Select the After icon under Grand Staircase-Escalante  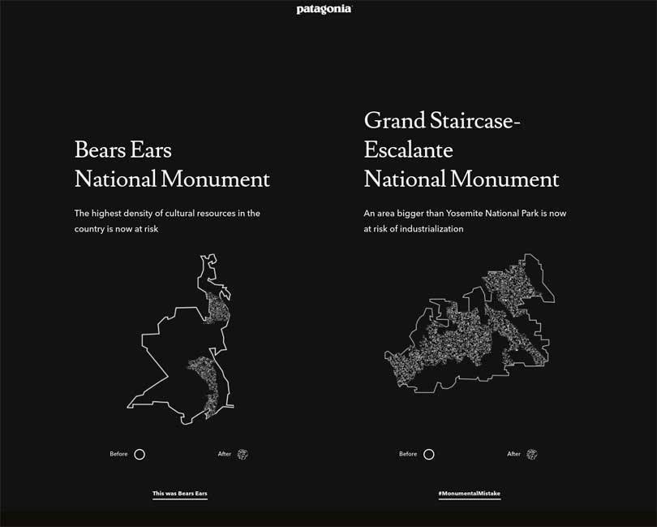click(x=532, y=454)
